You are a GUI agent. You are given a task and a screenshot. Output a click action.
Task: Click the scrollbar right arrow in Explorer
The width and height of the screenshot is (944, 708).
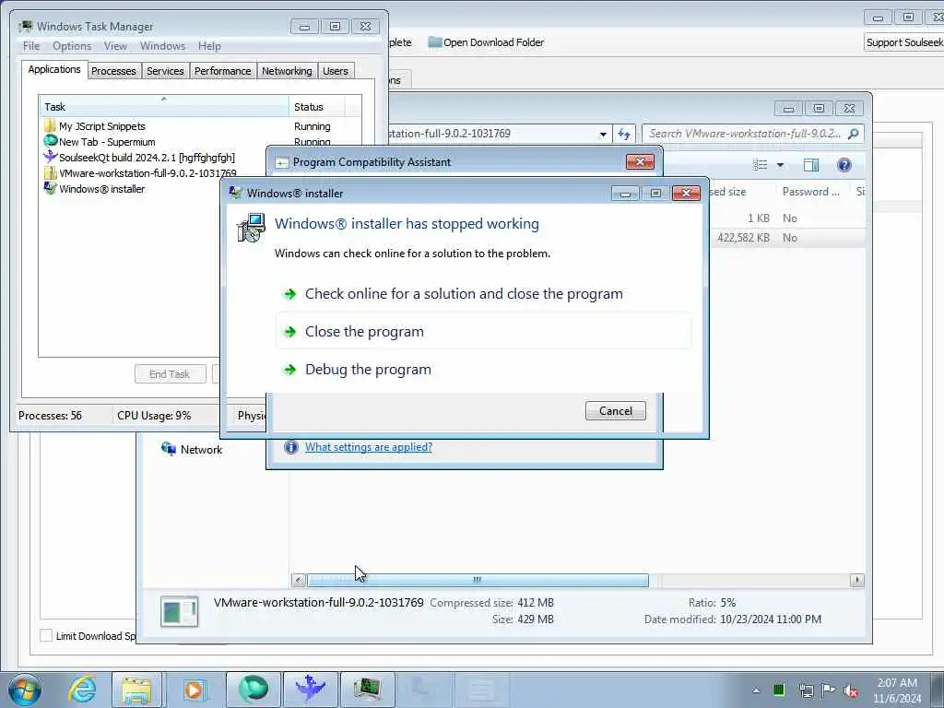point(857,580)
